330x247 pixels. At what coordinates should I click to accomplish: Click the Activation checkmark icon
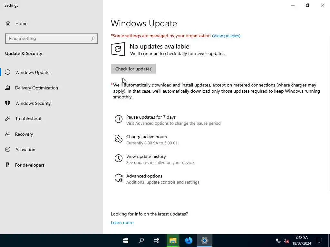tap(8, 149)
